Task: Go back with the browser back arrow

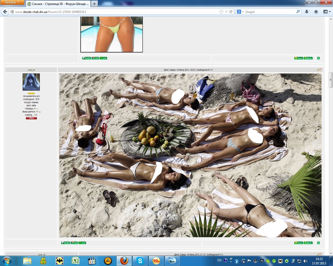Action: point(5,12)
